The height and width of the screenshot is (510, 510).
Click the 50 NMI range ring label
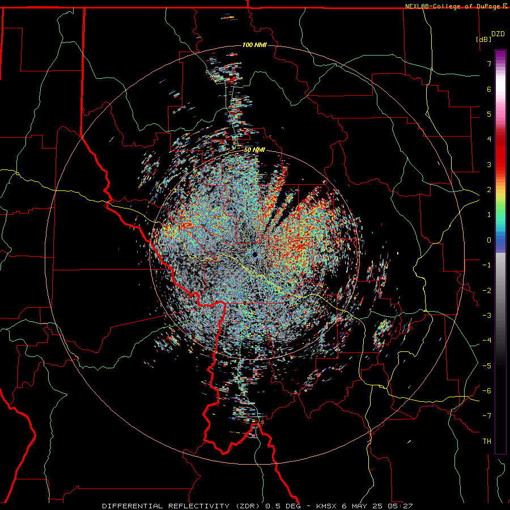pyautogui.click(x=254, y=150)
